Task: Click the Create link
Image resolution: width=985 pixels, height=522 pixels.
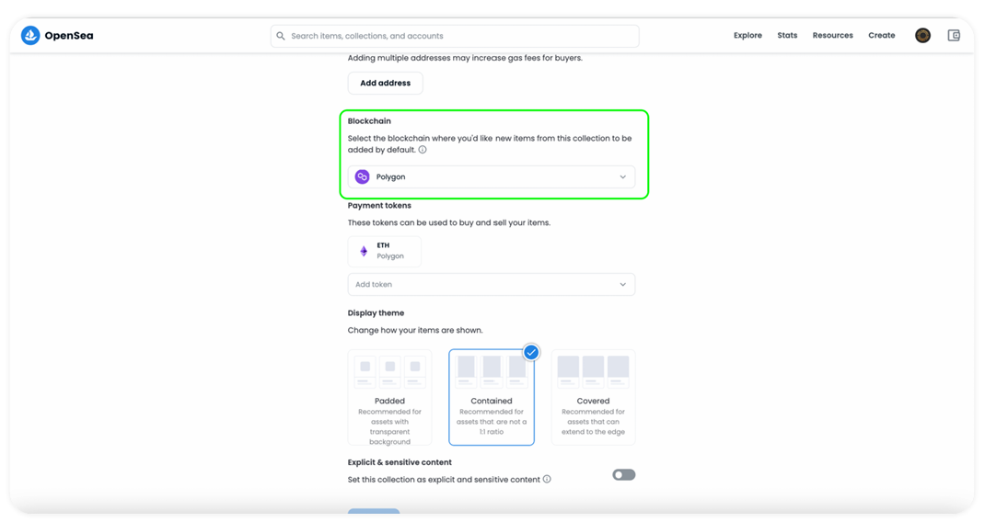Action: tap(881, 36)
